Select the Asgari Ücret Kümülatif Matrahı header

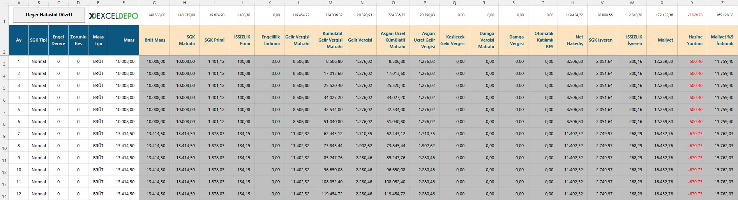click(393, 40)
